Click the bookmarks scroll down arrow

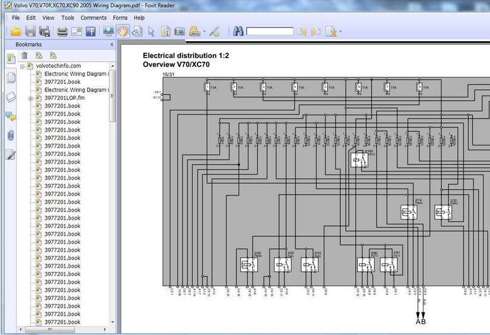tap(113, 322)
